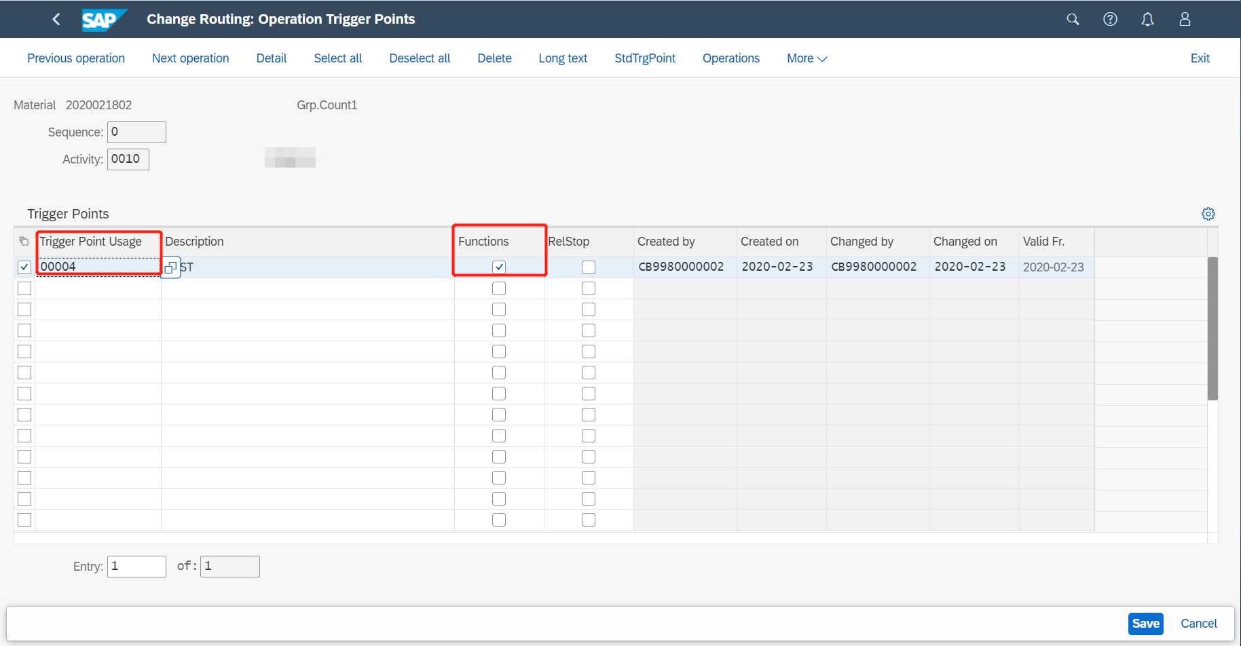Click the Exit link

pyautogui.click(x=1200, y=58)
